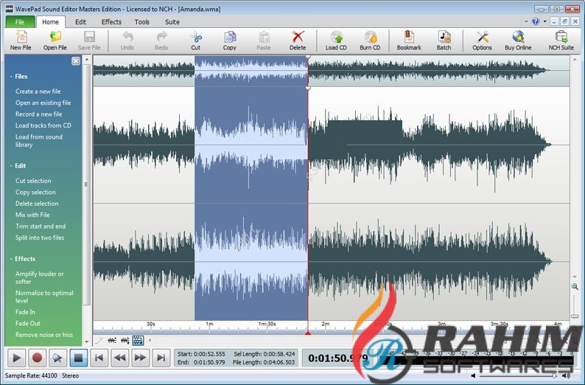This screenshot has height=385, width=585.
Task: Click Amplify louder or softer link
Action: click(40, 277)
